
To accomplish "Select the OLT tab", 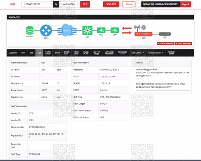I will coord(39,53).
